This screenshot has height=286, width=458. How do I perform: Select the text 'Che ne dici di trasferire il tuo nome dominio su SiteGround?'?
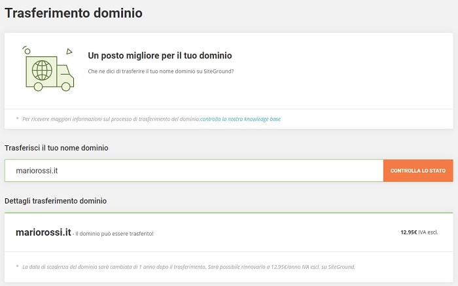pos(161,71)
